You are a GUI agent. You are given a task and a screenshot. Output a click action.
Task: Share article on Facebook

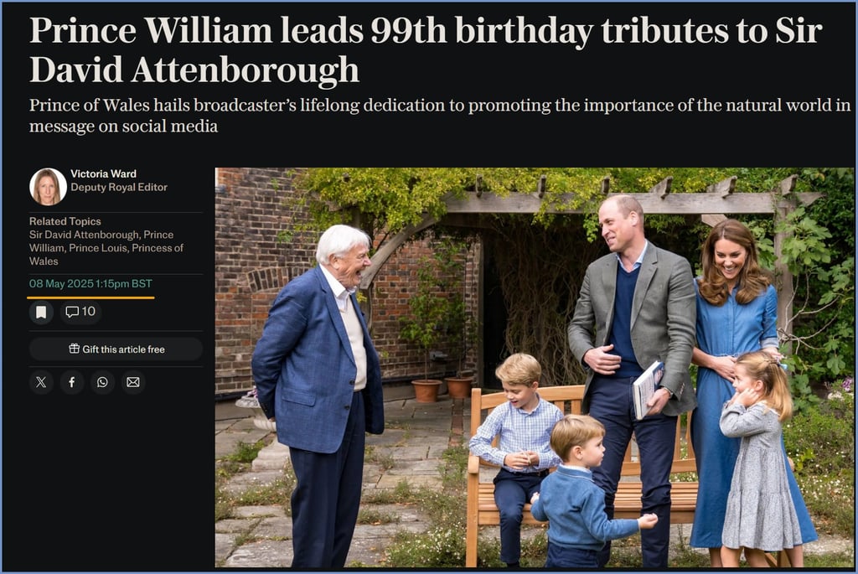[72, 382]
